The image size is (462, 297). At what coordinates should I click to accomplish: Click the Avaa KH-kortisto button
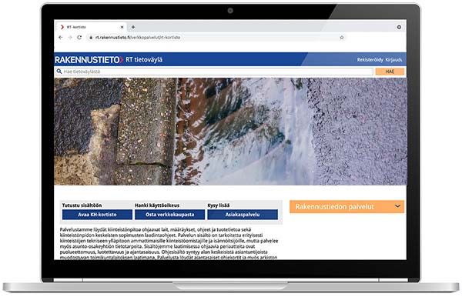point(97,215)
